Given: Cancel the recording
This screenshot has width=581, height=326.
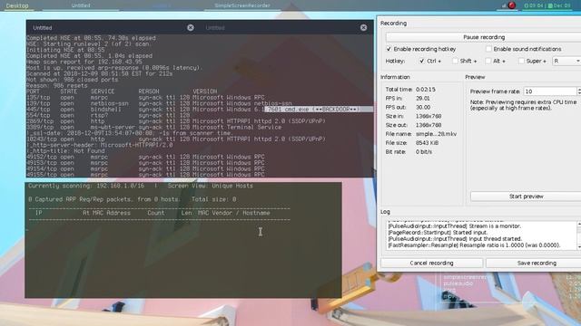Looking at the screenshot, I should 432,263.
